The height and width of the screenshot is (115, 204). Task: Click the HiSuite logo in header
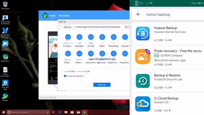coord(45,15)
